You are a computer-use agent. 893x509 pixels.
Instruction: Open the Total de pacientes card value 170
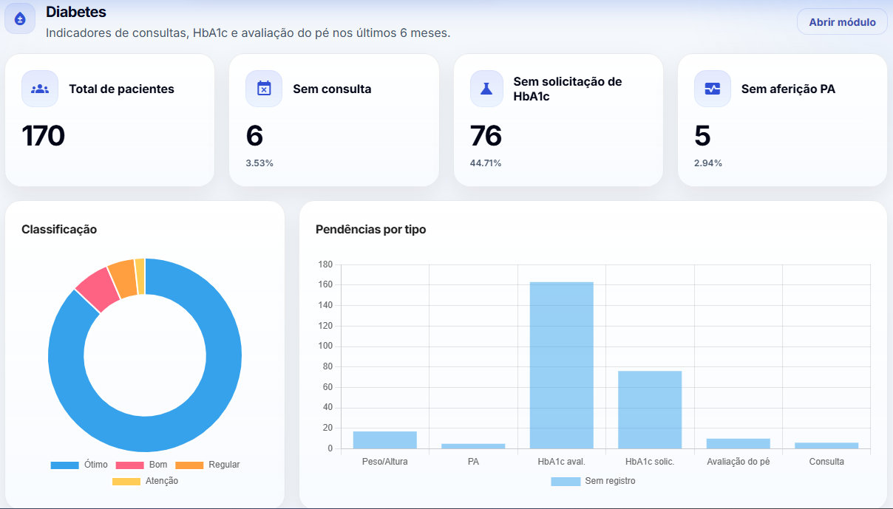[44, 136]
